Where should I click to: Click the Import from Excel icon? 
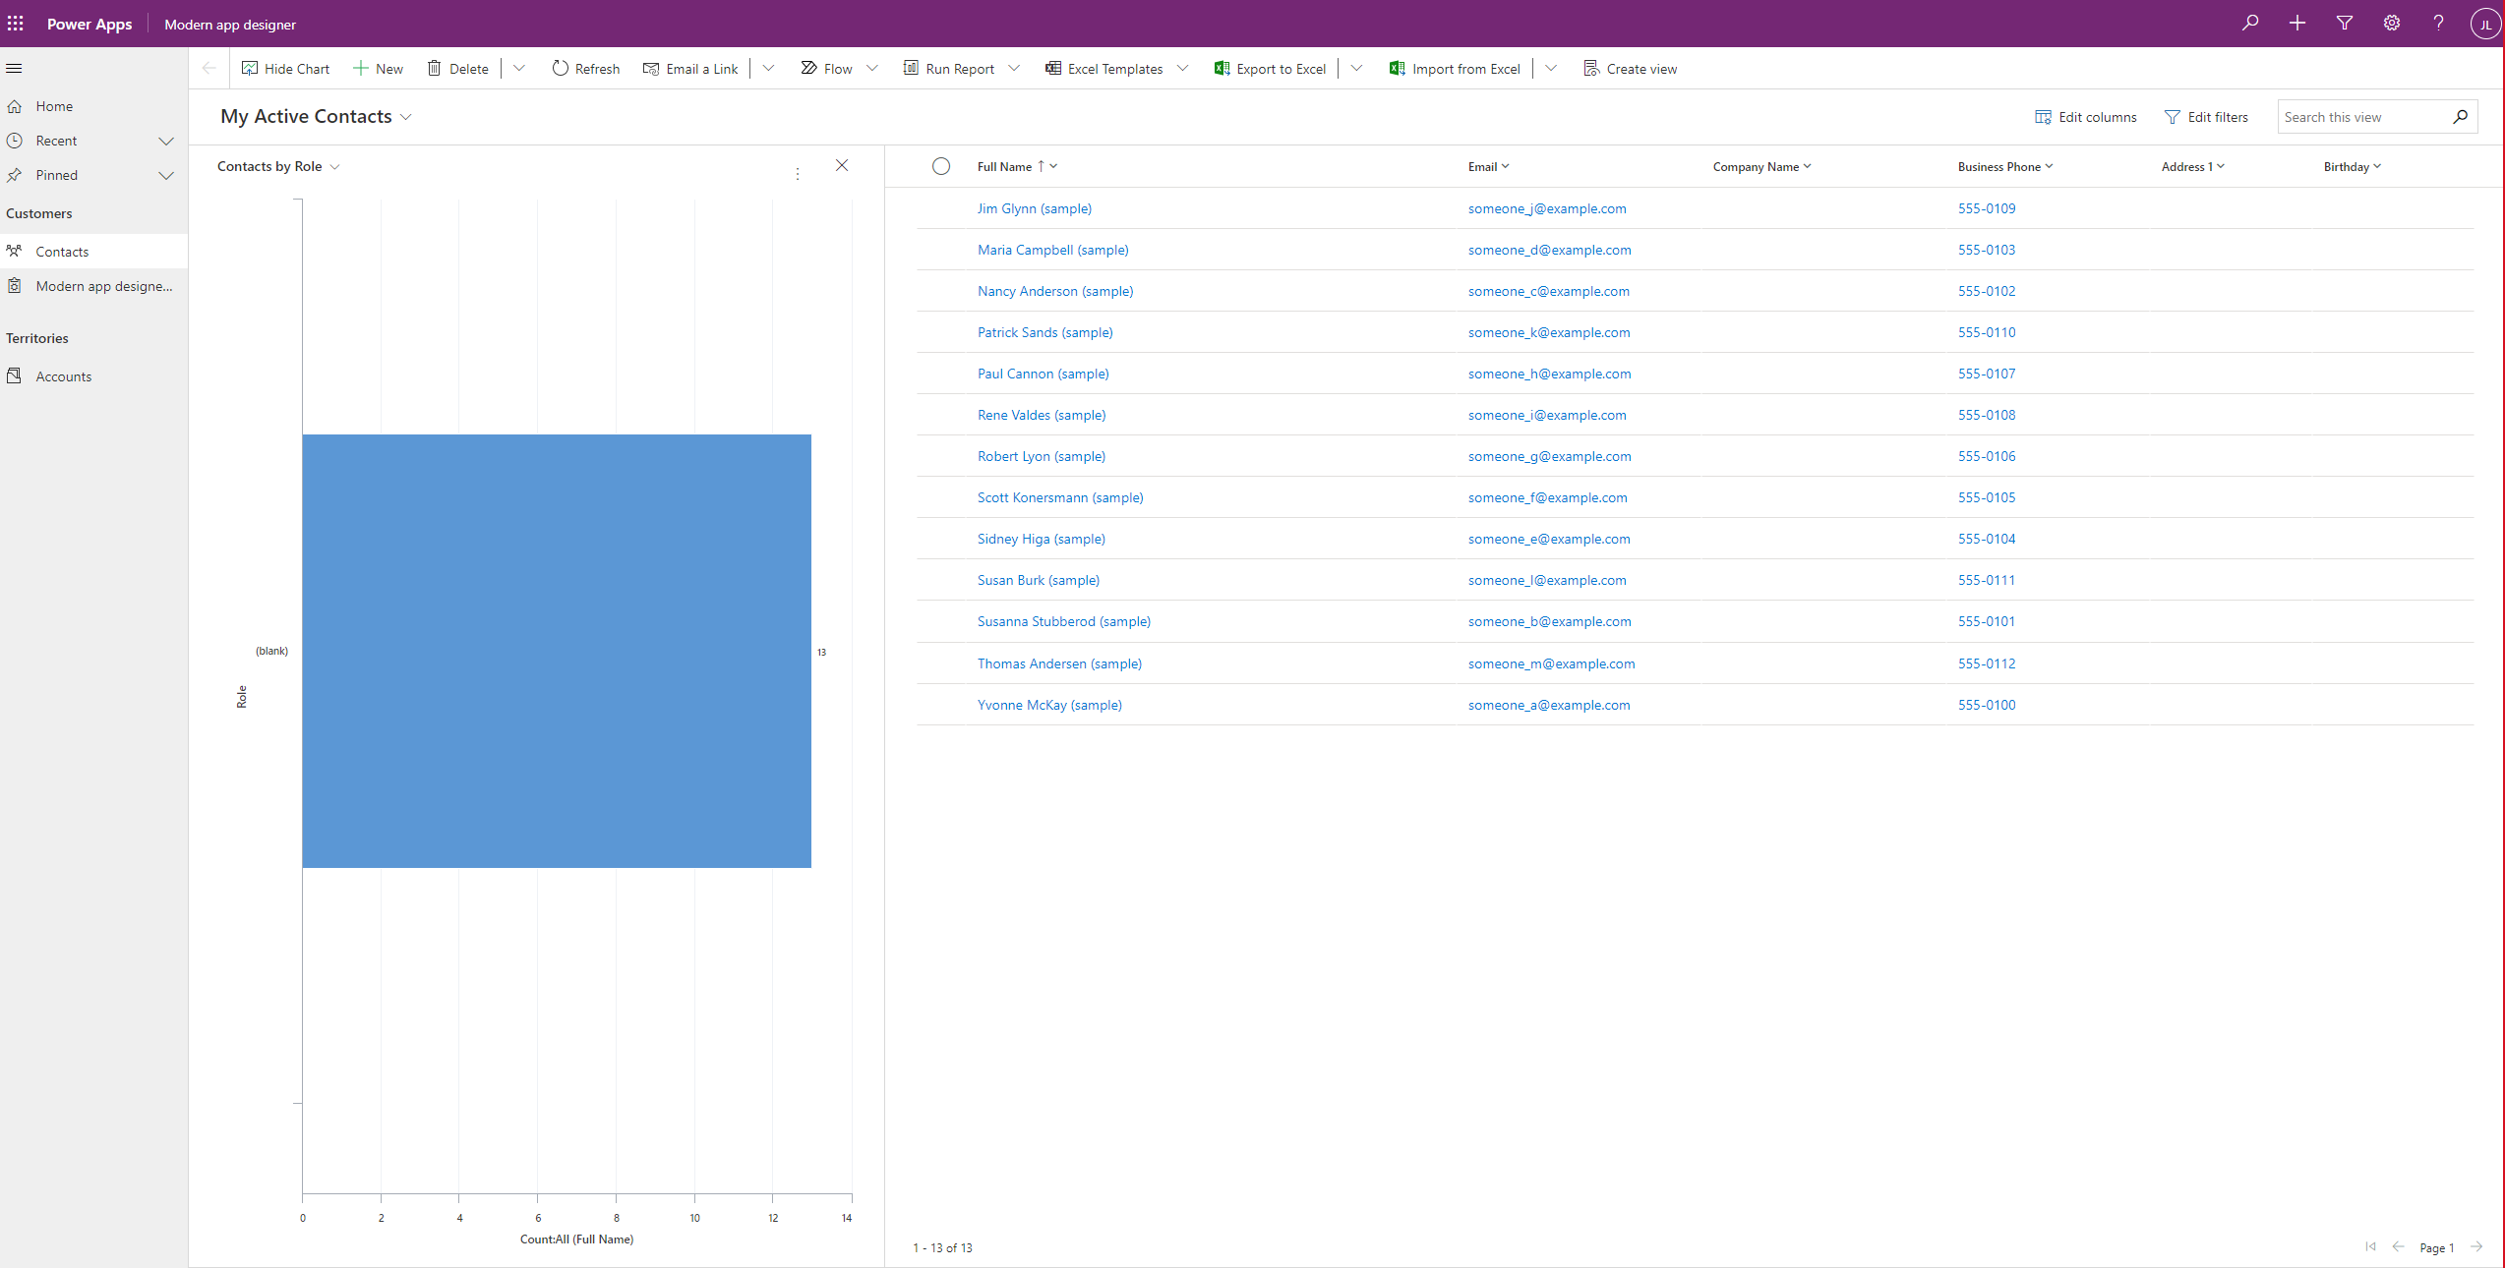[x=1397, y=68]
